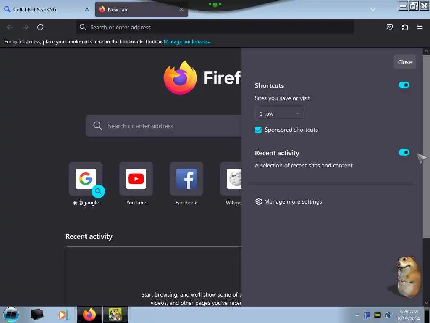This screenshot has height=323, width=430.
Task: Click the yellow tray icon in system tray
Action: pyautogui.click(x=378, y=315)
